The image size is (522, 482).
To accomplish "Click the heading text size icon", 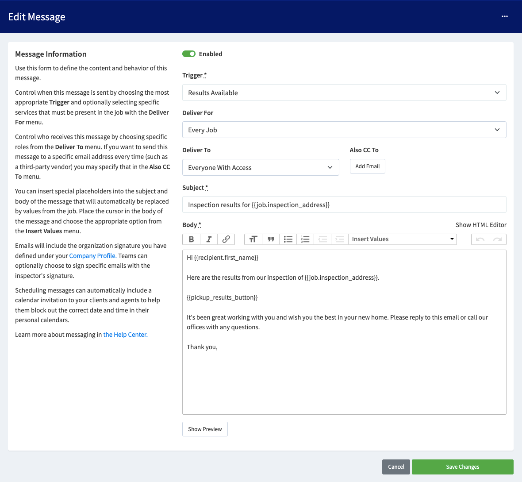I will (253, 239).
